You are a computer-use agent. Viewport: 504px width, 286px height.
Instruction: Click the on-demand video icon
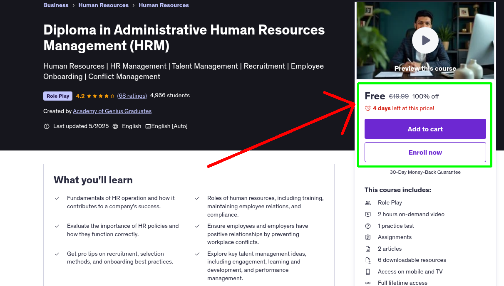point(368,214)
